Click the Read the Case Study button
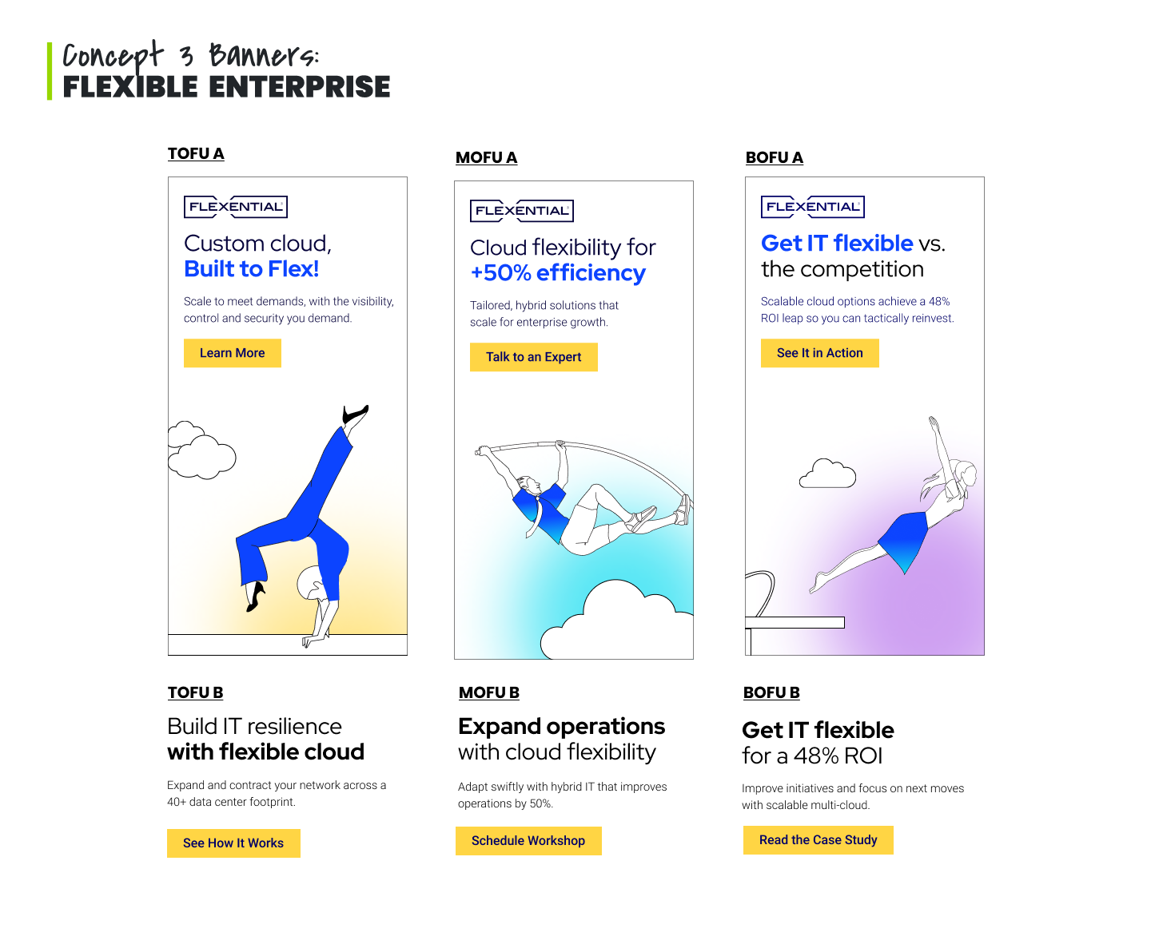1151x944 pixels. (x=818, y=840)
